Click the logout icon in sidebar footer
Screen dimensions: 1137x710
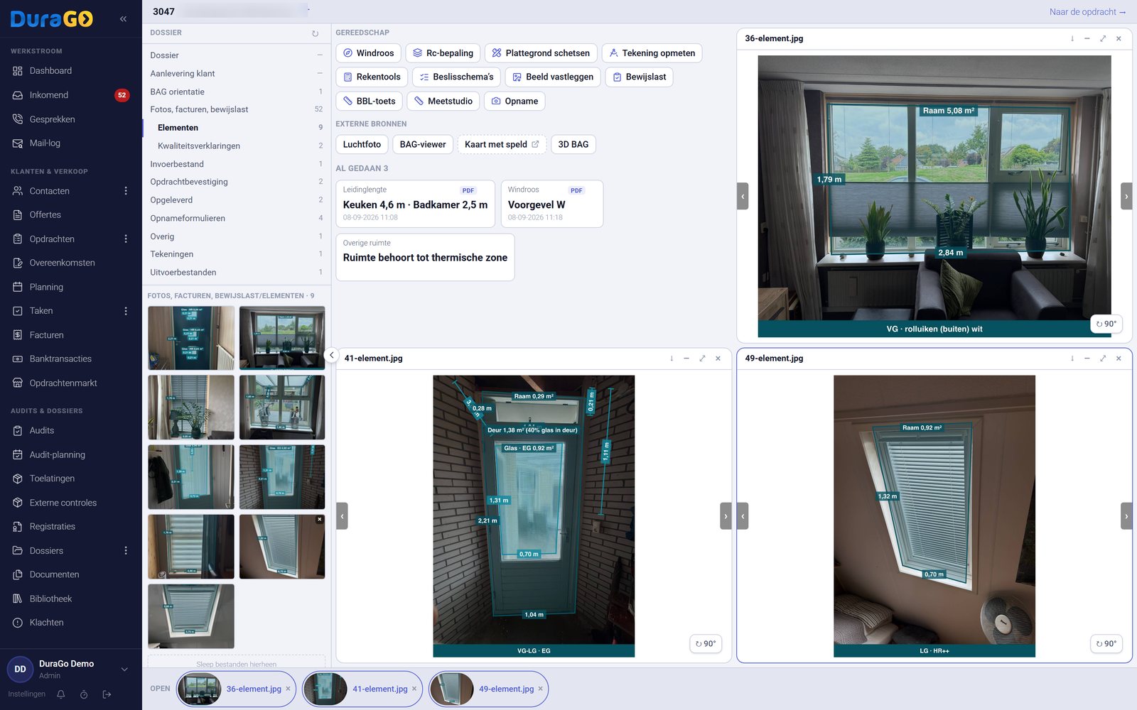(x=107, y=694)
